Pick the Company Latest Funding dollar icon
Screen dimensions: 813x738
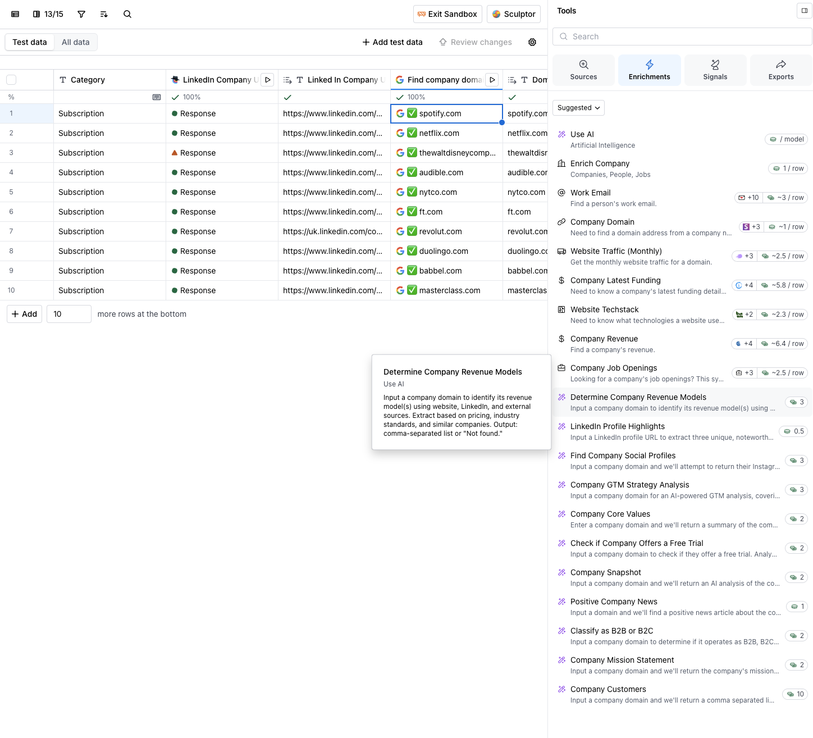(561, 280)
